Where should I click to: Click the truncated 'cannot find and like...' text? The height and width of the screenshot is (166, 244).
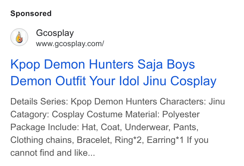tap(53, 153)
